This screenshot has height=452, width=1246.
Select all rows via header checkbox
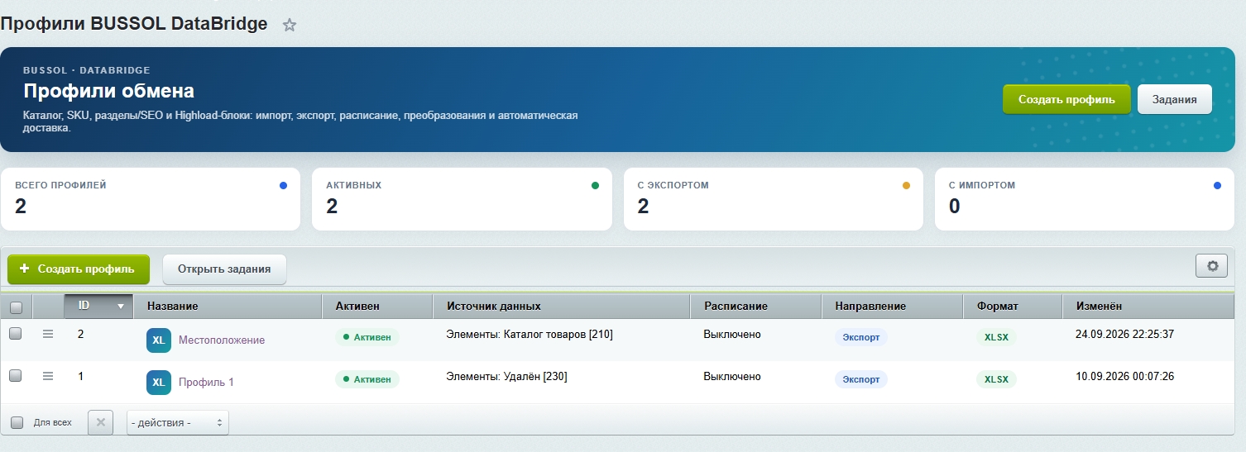(x=16, y=307)
